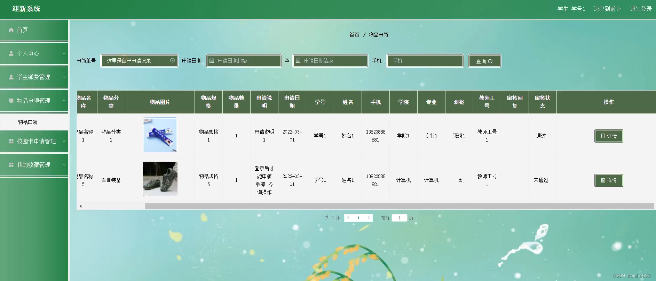This screenshot has height=281, width=656.
Task: Click the 一班 class cell
Action: pos(459,180)
